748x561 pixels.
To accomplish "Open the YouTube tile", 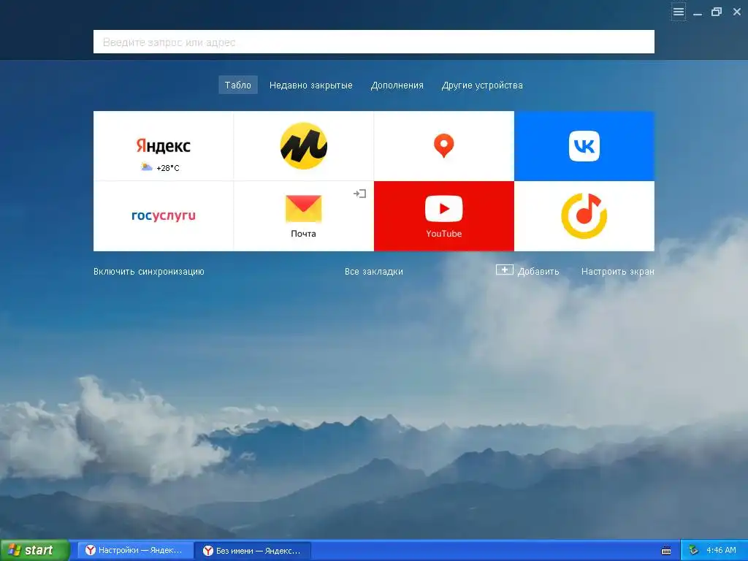I will (x=443, y=216).
